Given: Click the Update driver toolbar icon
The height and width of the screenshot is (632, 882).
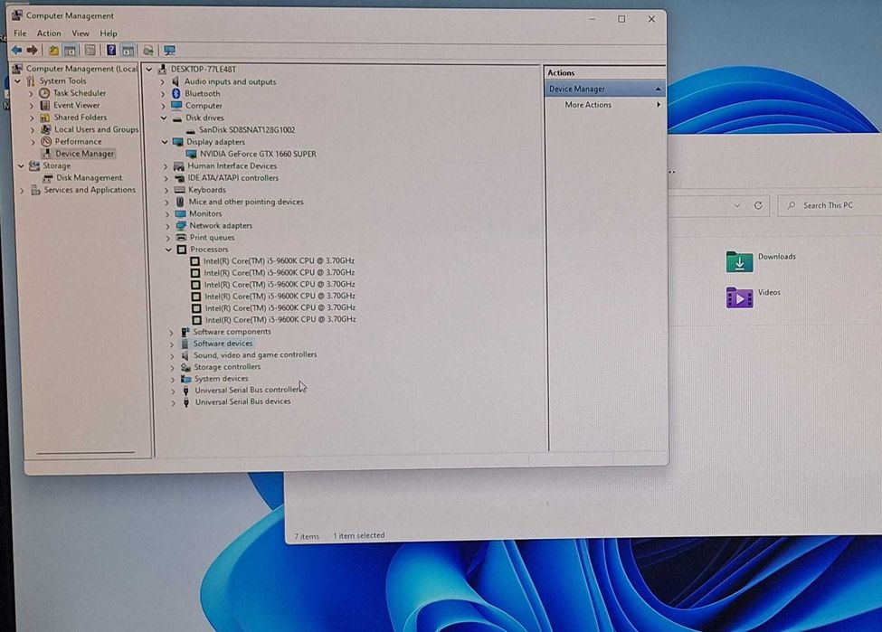Looking at the screenshot, I should coord(148,51).
